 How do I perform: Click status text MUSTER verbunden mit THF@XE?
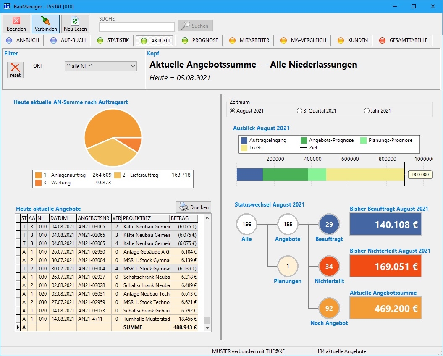tap(248, 351)
